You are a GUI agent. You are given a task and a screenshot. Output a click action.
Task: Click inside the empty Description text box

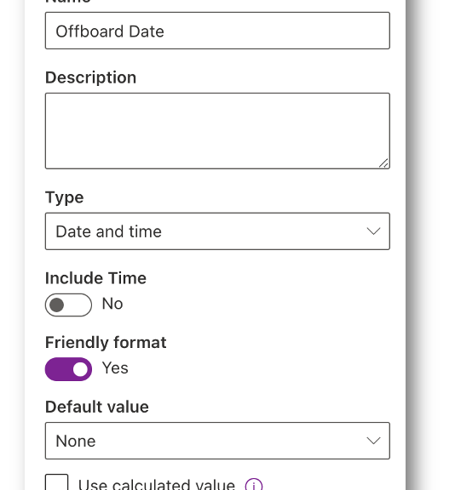click(217, 131)
